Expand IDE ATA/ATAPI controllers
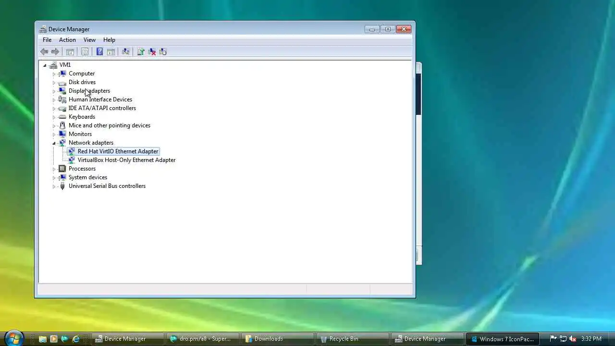The image size is (615, 346). pyautogui.click(x=54, y=108)
